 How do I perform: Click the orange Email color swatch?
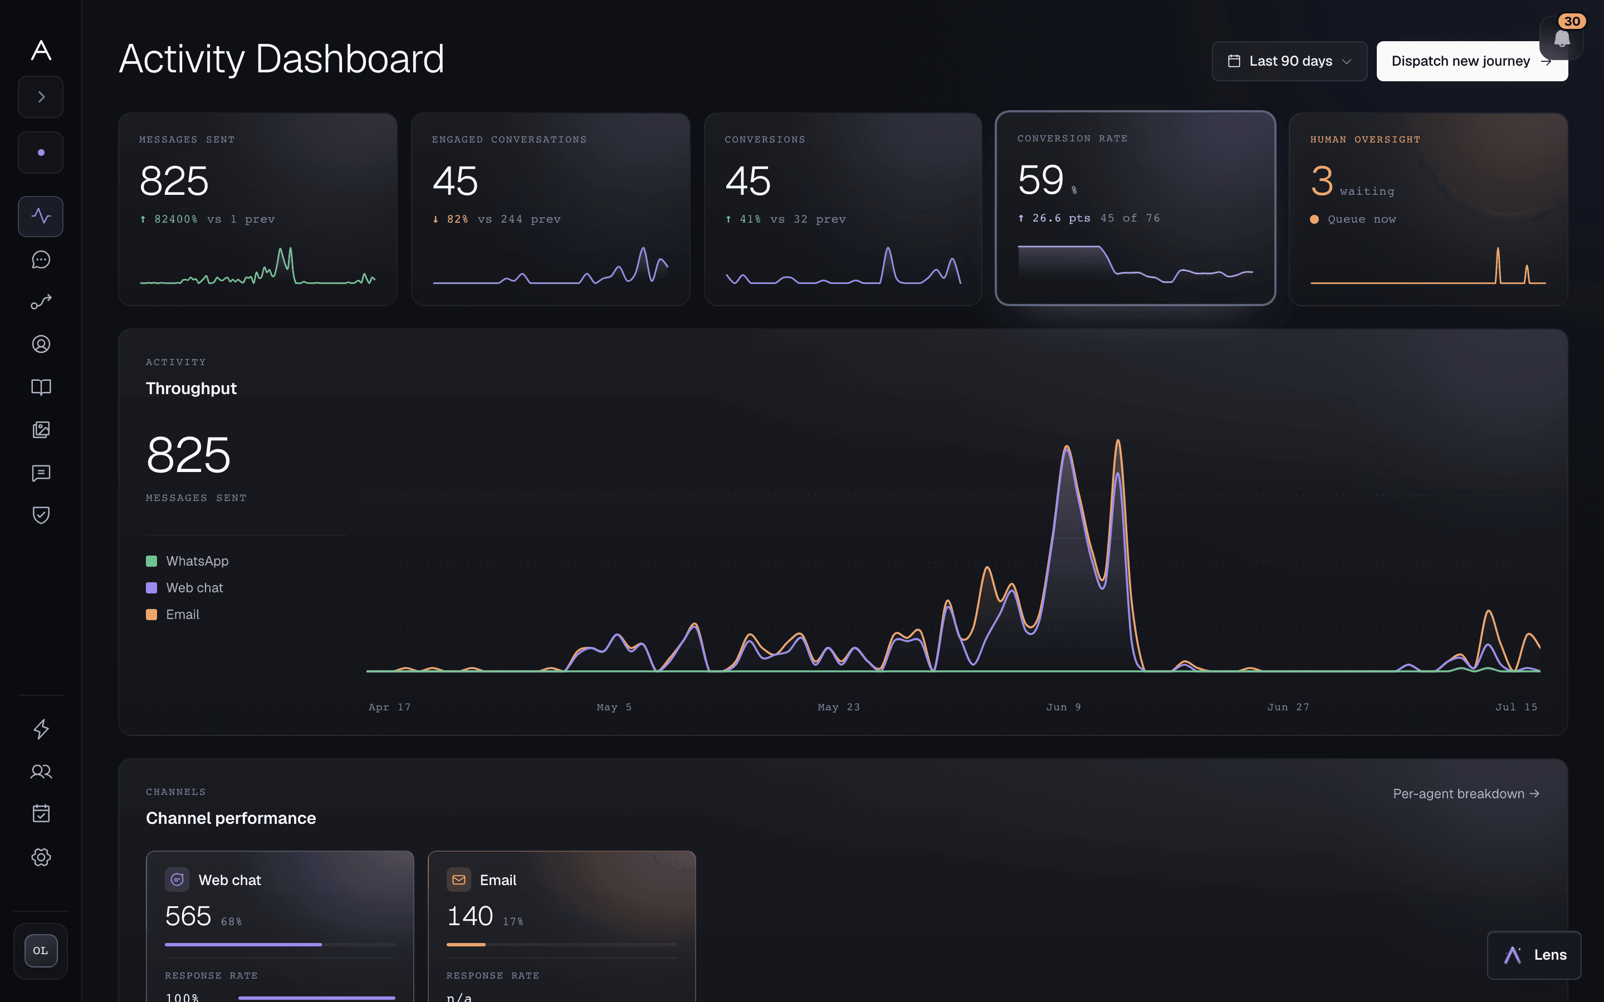[151, 615]
